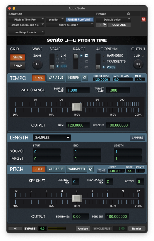
Task: Open the playlist dropdown
Action: [55, 19]
